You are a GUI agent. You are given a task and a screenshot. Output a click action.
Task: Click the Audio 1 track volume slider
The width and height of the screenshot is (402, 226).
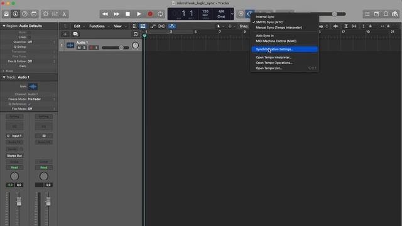pyautogui.click(x=116, y=48)
